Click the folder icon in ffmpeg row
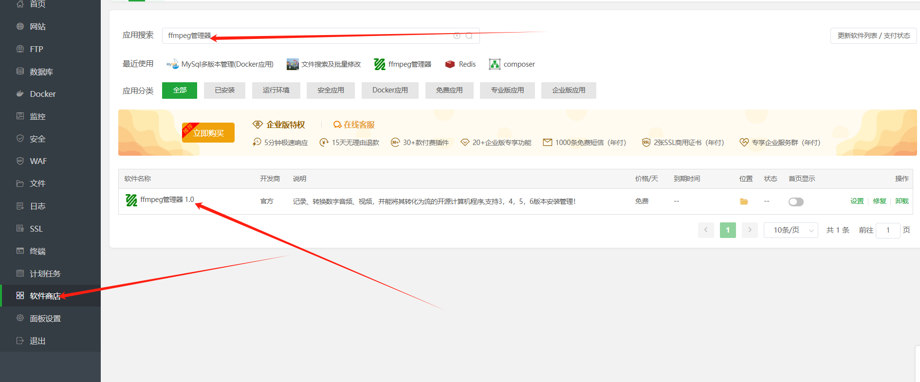 coord(744,201)
